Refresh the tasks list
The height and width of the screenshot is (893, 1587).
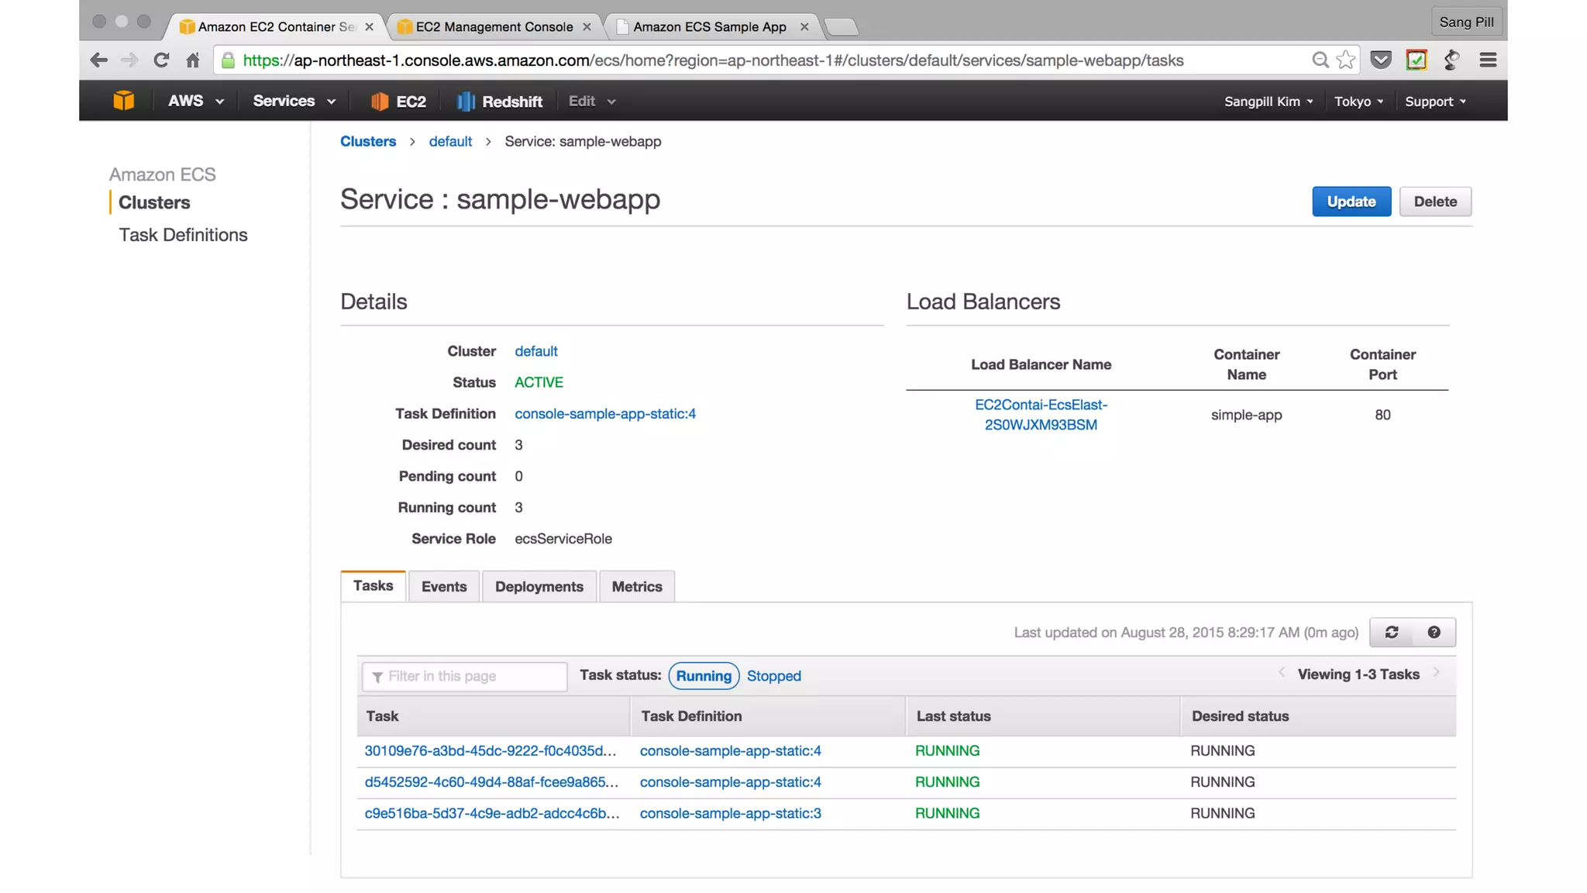(1391, 633)
